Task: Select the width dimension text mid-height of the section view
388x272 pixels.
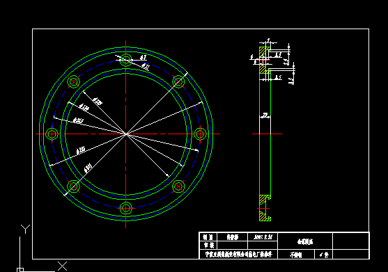Action: tap(265, 115)
